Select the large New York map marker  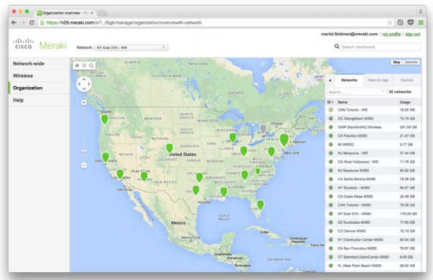pos(284,140)
